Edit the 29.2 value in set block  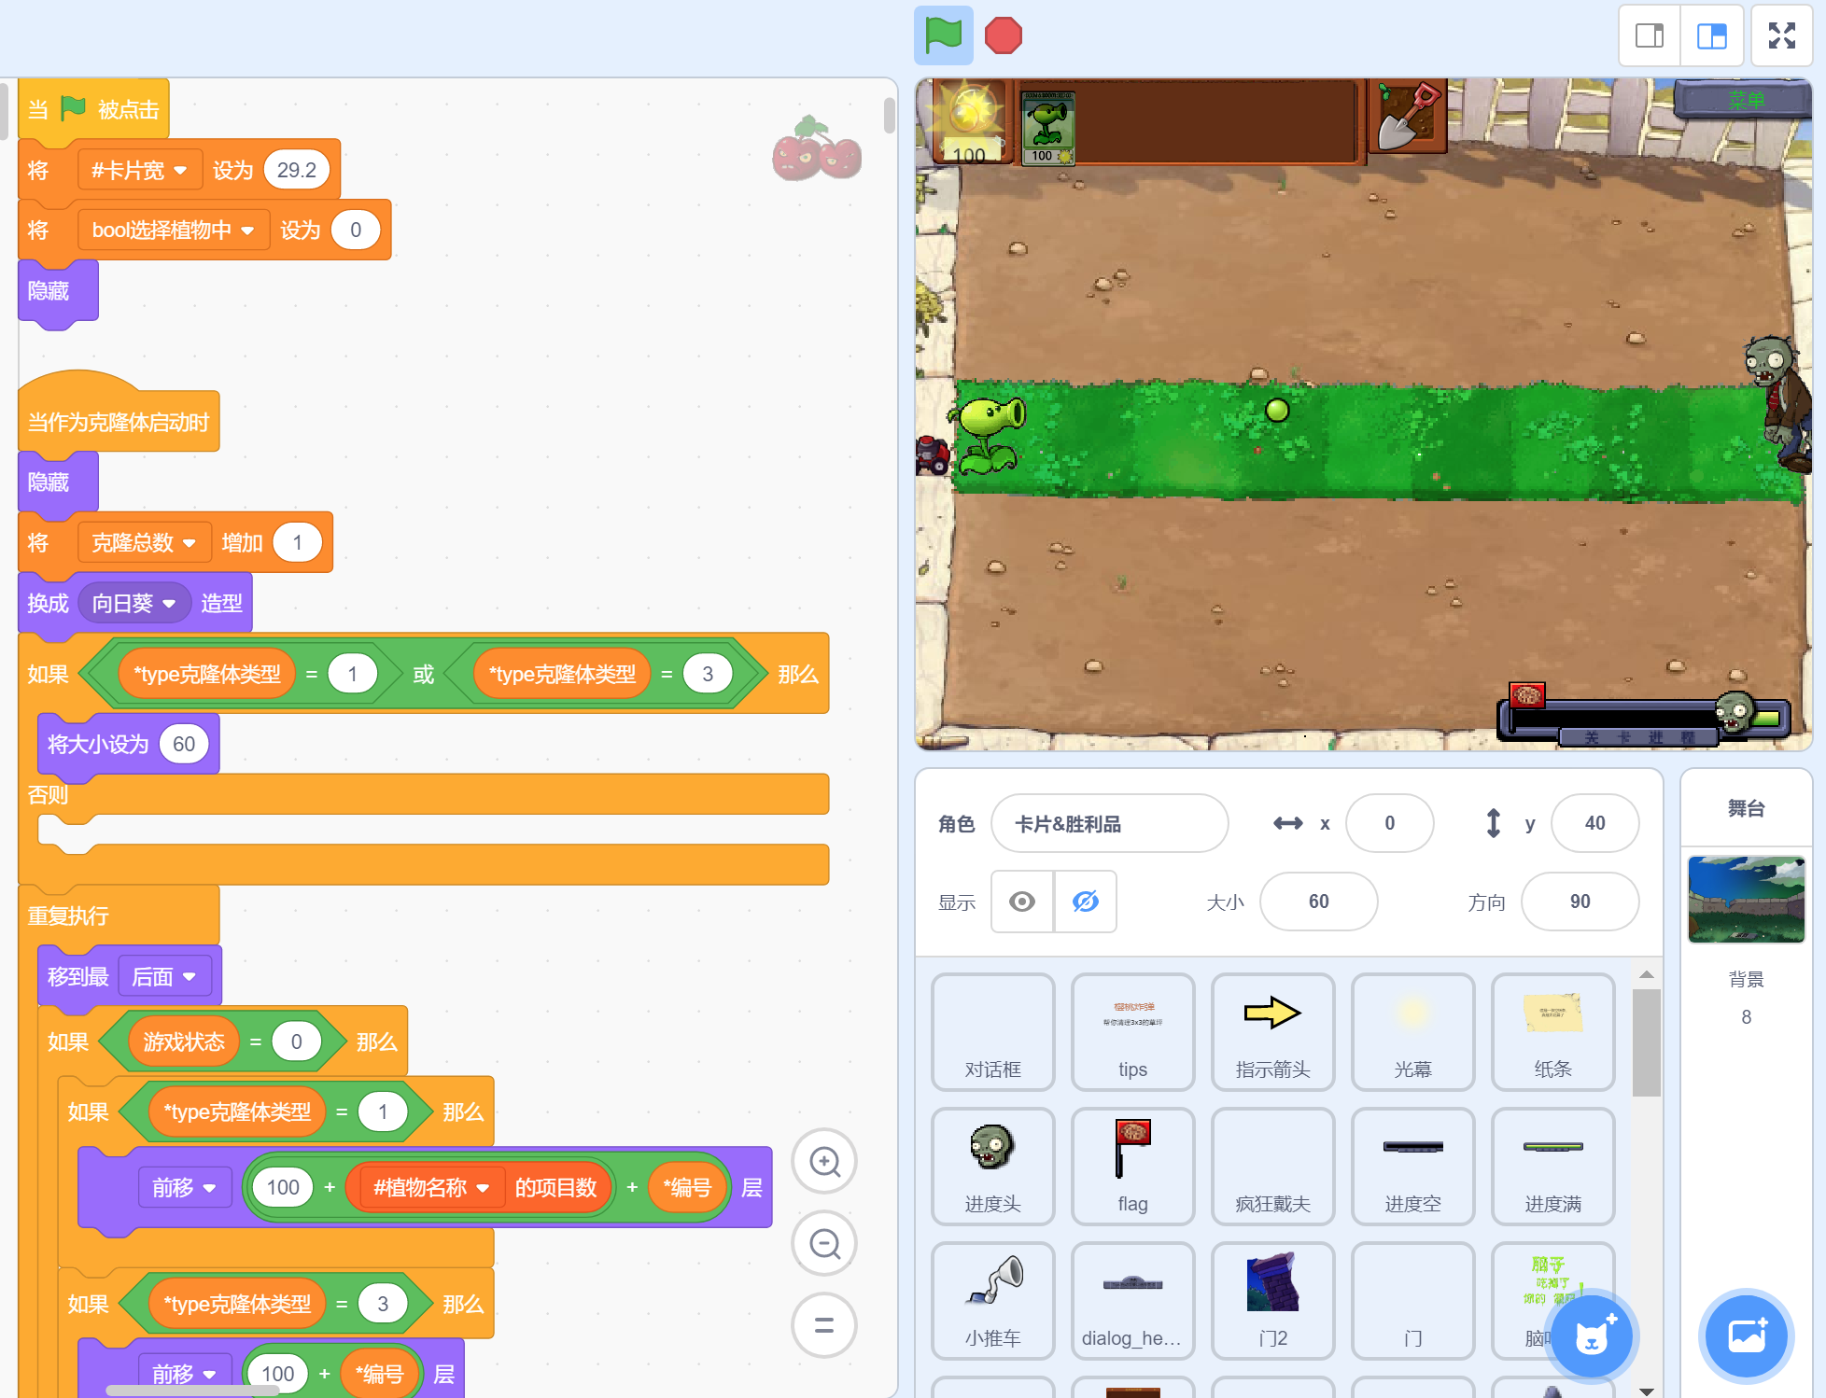(297, 171)
